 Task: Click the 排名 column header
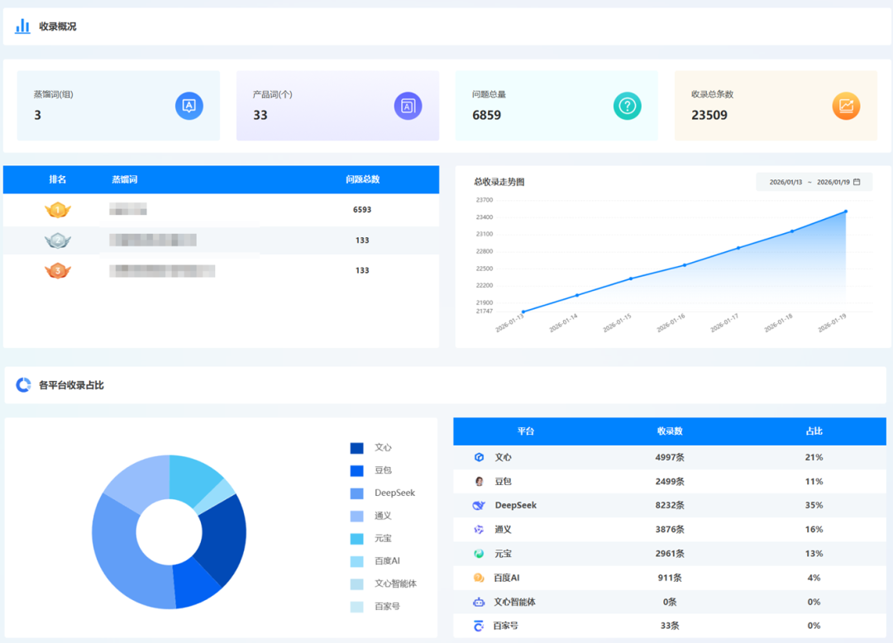tap(58, 179)
